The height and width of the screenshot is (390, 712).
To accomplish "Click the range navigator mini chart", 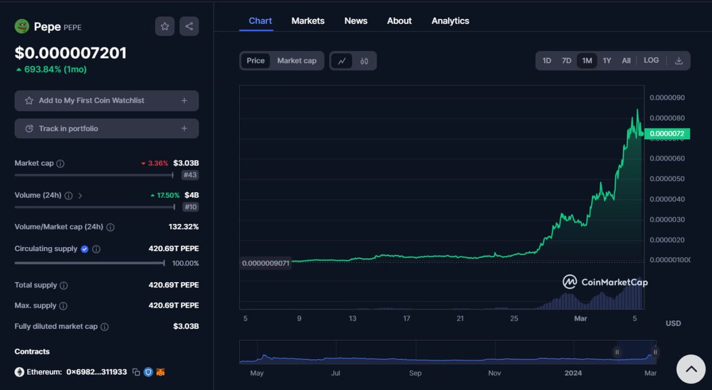I will [448, 352].
